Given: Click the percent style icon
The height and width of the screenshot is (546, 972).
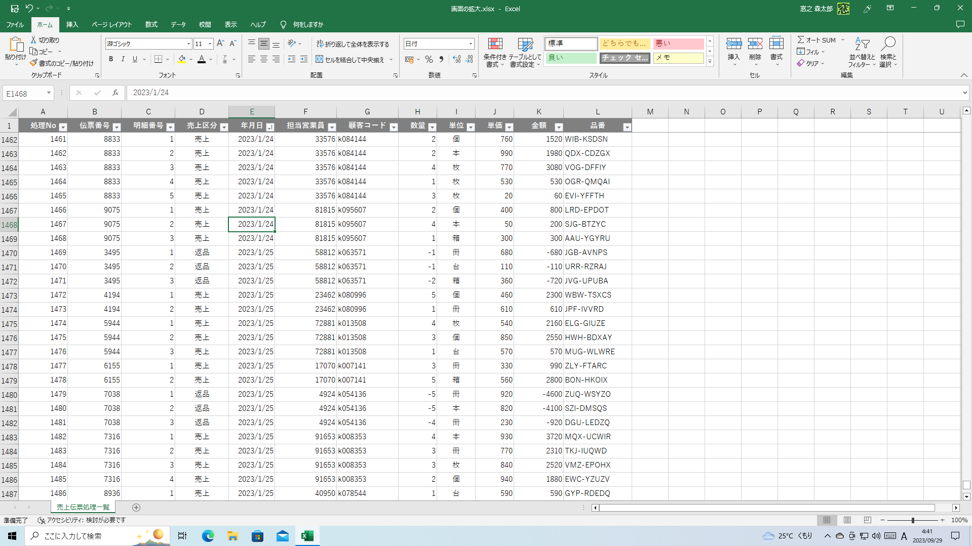Looking at the screenshot, I should point(429,59).
